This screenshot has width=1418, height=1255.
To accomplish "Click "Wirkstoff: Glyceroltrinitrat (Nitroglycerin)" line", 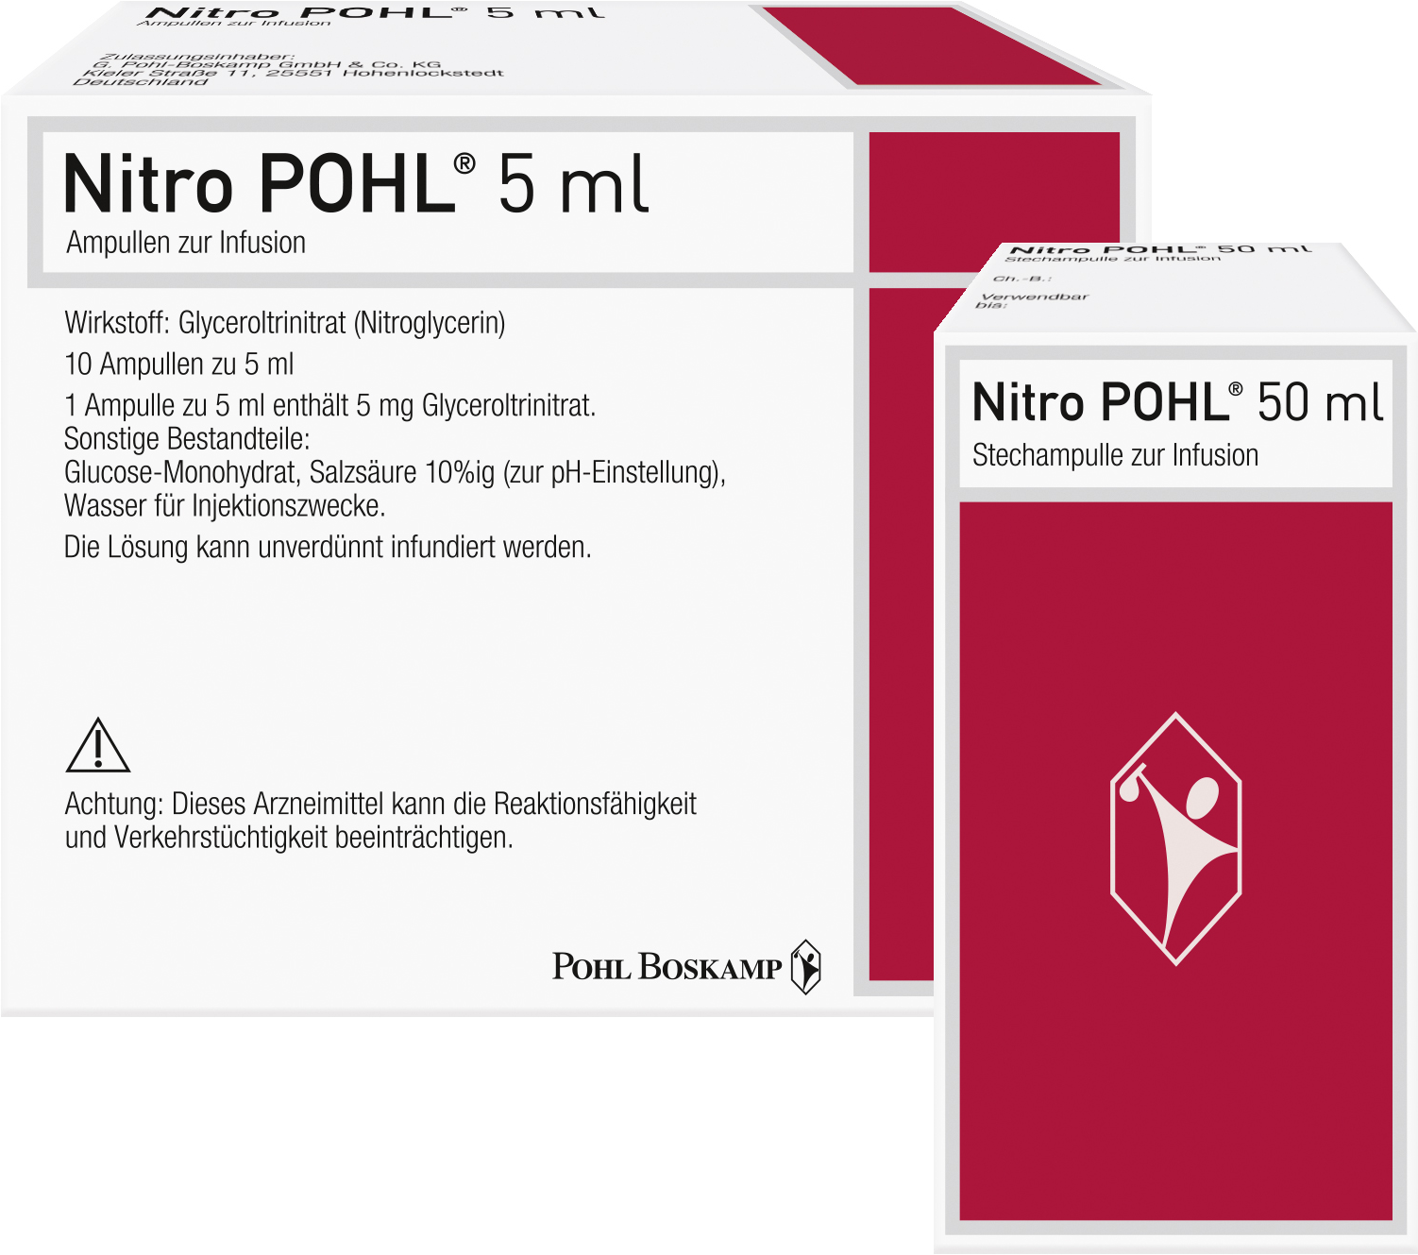I will coord(285,323).
